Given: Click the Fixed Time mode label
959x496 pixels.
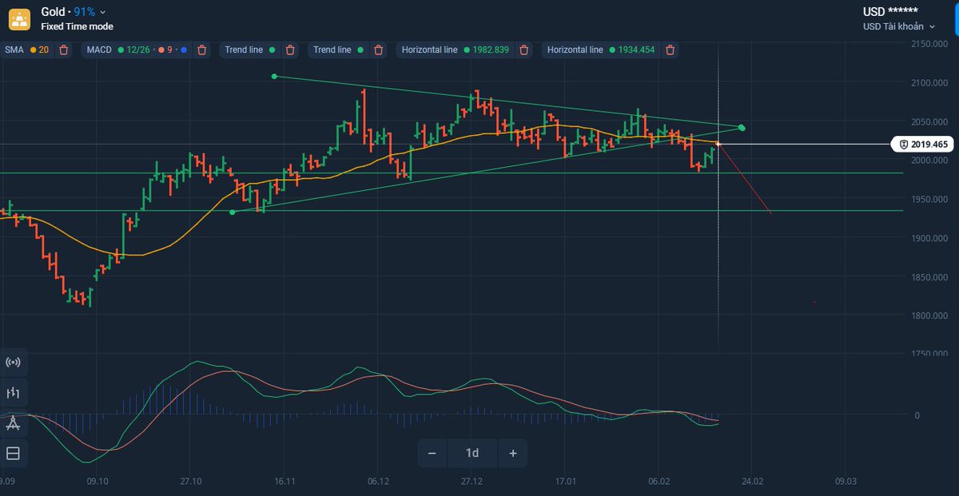Looking at the screenshot, I should point(77,26).
